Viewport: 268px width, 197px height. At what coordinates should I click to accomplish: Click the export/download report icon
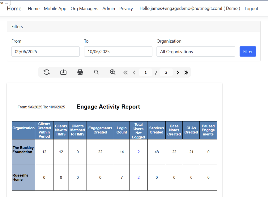[x=63, y=72]
